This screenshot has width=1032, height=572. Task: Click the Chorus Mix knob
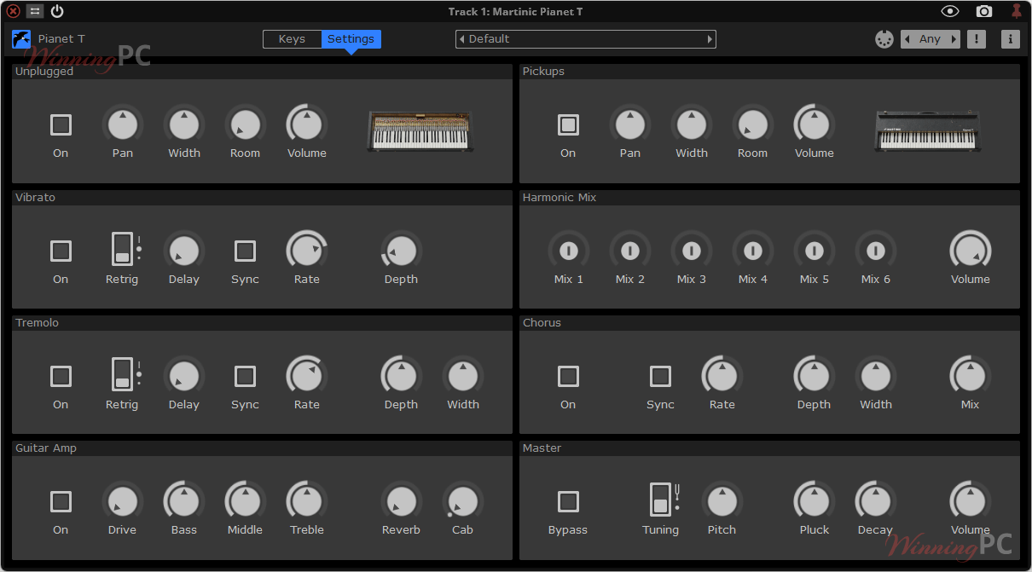971,376
